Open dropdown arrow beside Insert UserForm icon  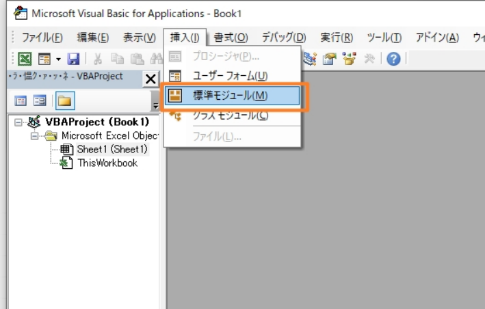(58, 59)
